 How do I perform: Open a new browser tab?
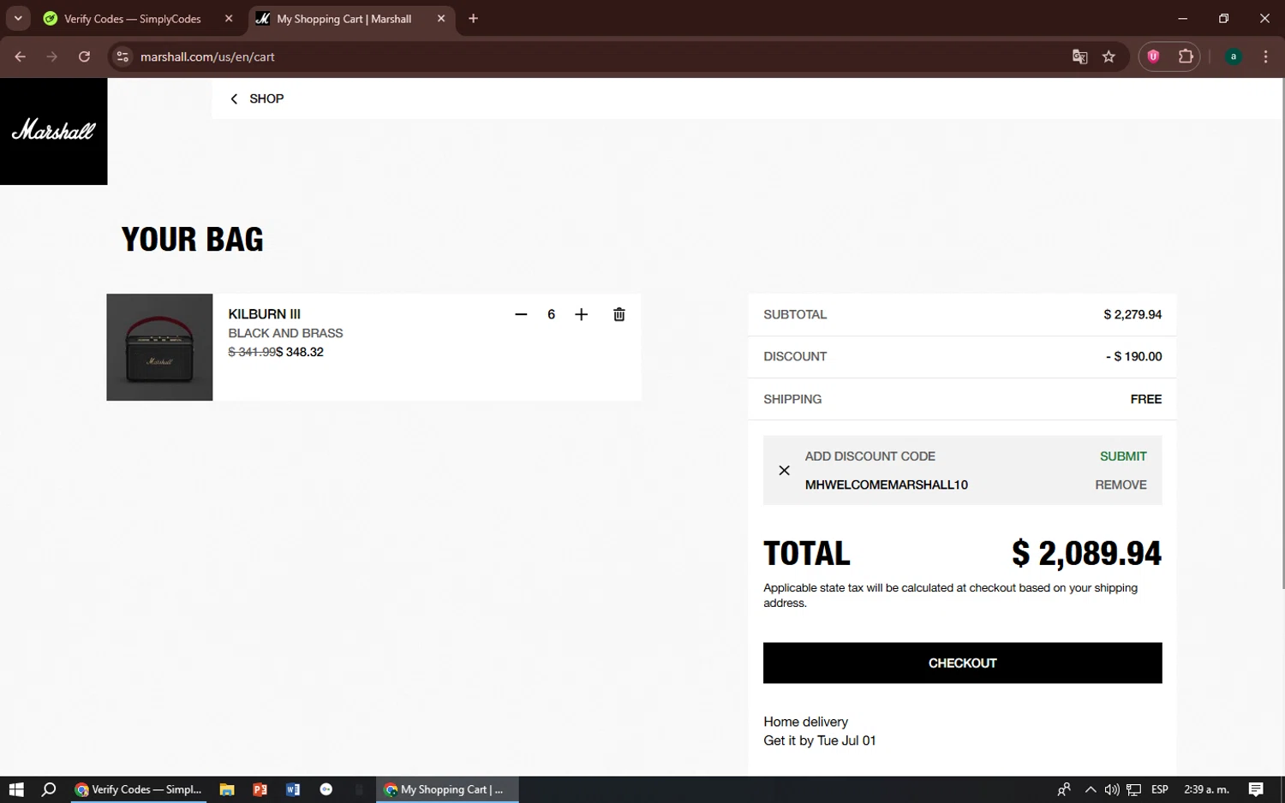[473, 19]
